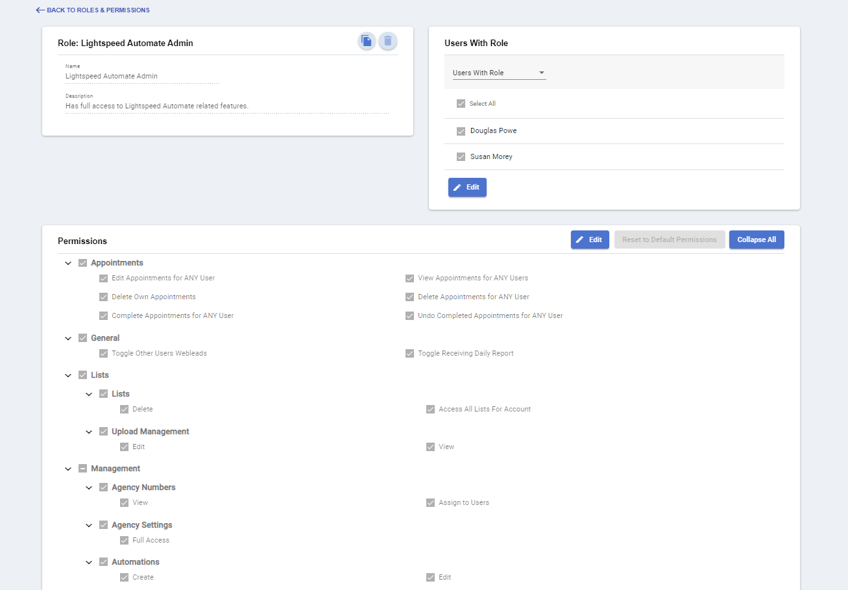The image size is (848, 590).
Task: Click the role Description text field
Action: [226, 106]
